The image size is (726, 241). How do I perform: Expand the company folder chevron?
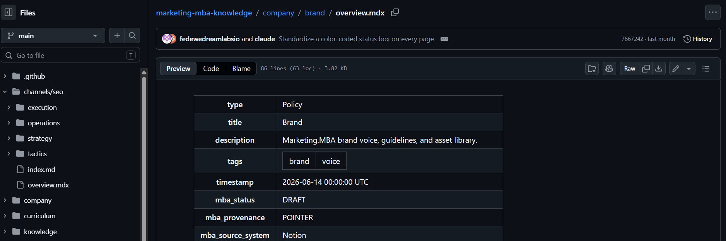(5, 201)
